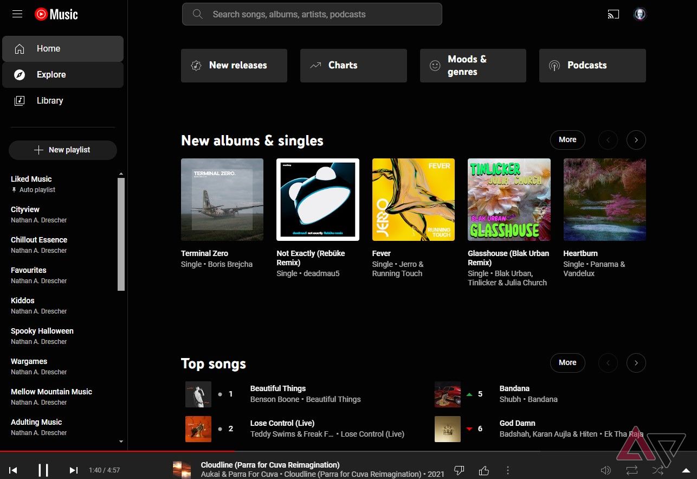Open the Charts chip

pyautogui.click(x=353, y=66)
